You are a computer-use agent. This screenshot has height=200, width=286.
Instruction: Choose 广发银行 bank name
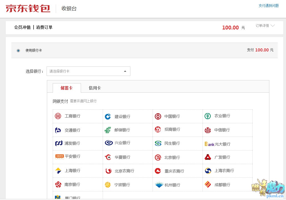(222, 157)
